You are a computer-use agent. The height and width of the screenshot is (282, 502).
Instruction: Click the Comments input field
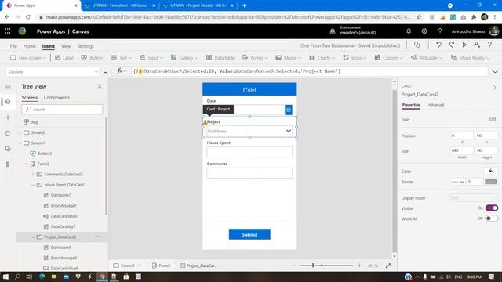[249, 173]
